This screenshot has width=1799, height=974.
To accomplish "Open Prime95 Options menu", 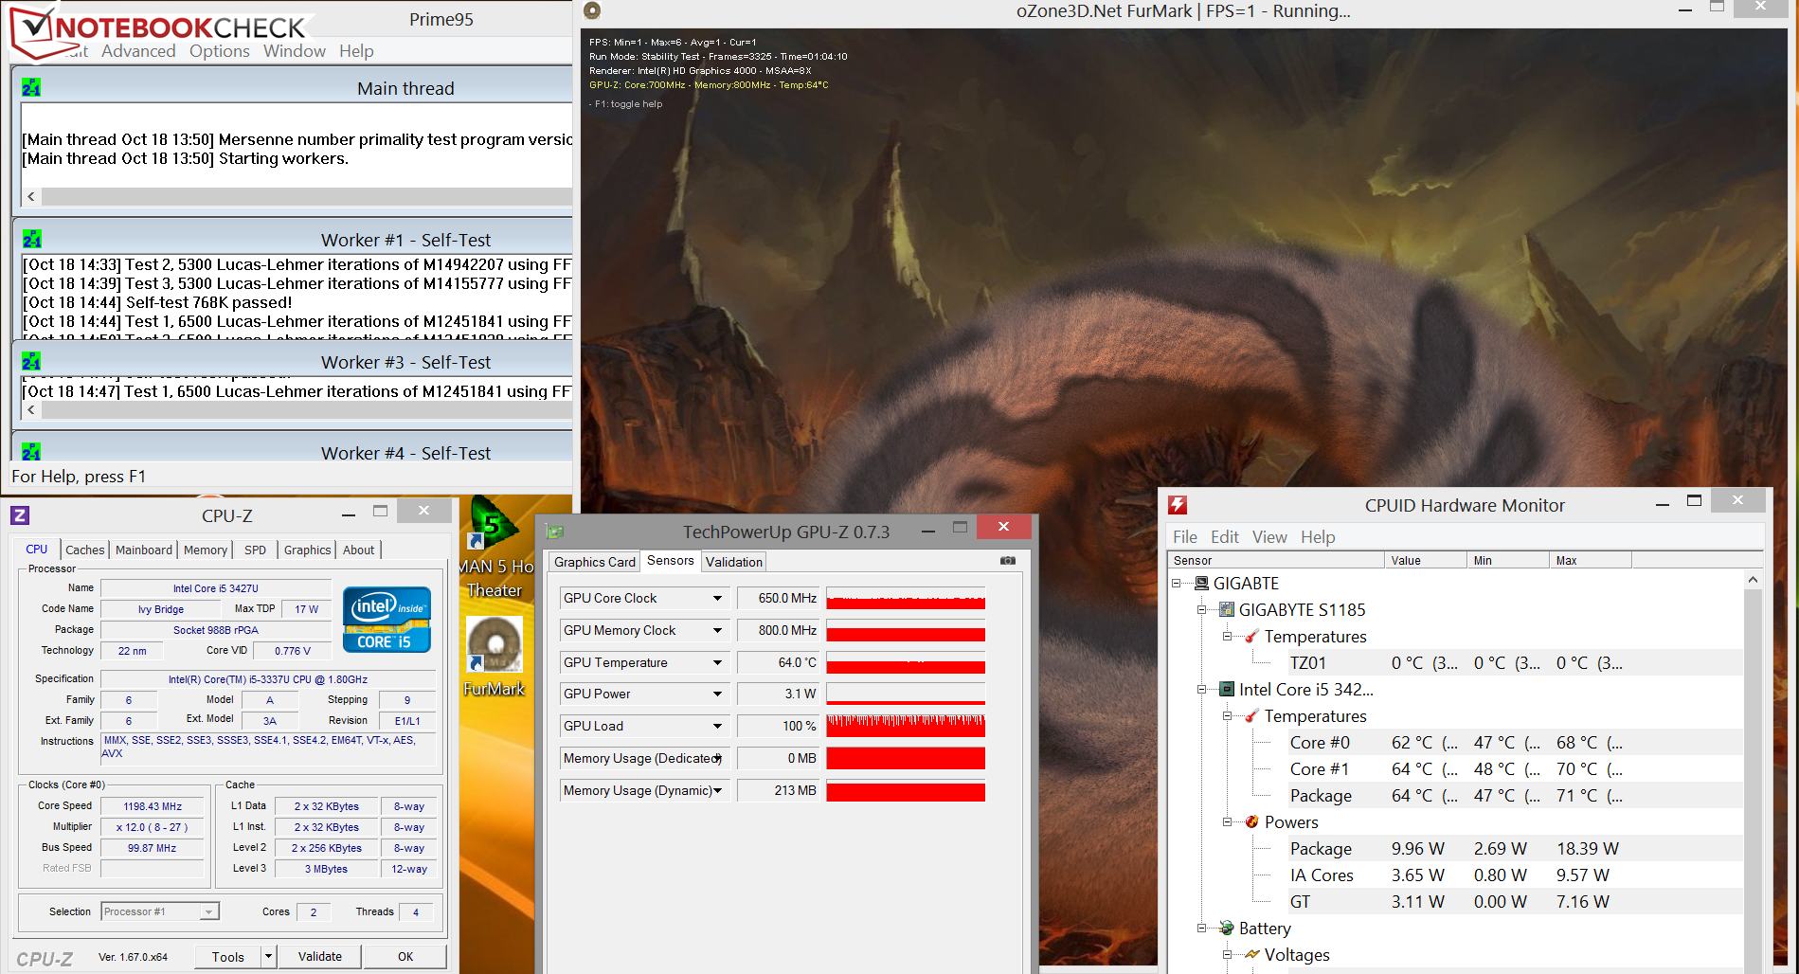I will point(220,51).
